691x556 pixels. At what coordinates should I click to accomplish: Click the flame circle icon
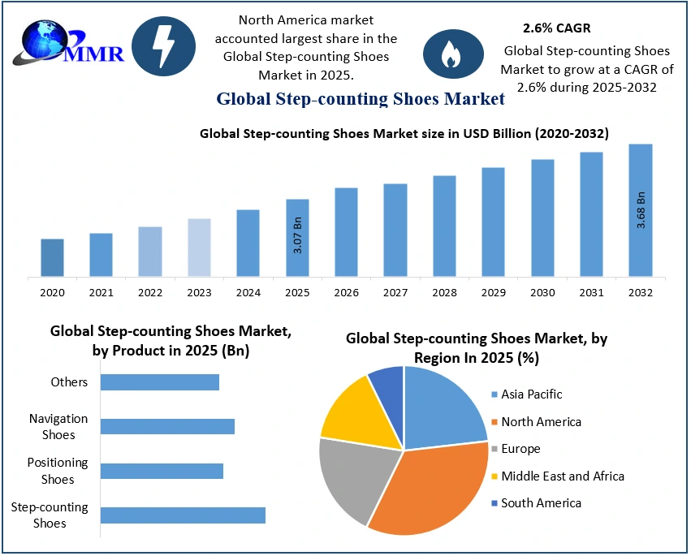click(x=447, y=53)
